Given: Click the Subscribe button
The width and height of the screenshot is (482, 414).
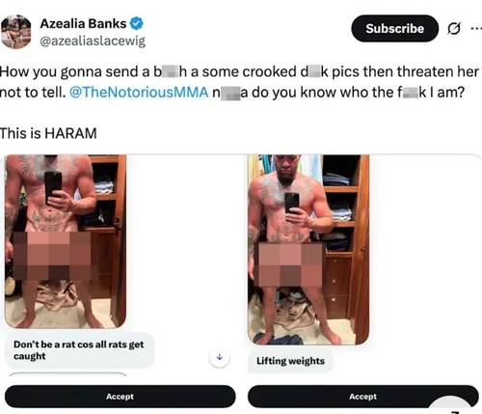Looking at the screenshot, I should (x=394, y=28).
